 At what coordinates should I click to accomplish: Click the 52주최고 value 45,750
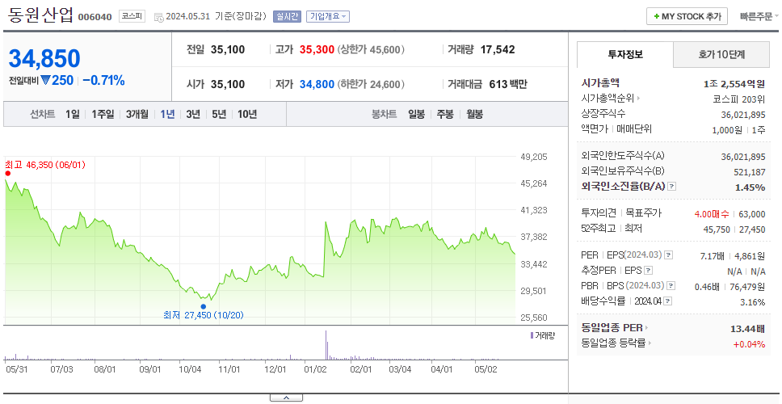click(x=717, y=229)
